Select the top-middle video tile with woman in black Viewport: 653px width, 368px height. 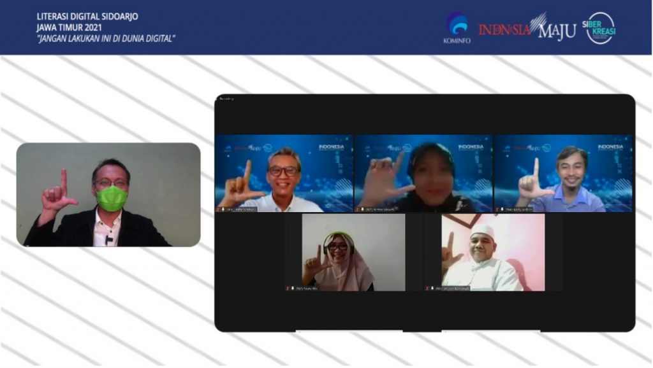coord(423,173)
